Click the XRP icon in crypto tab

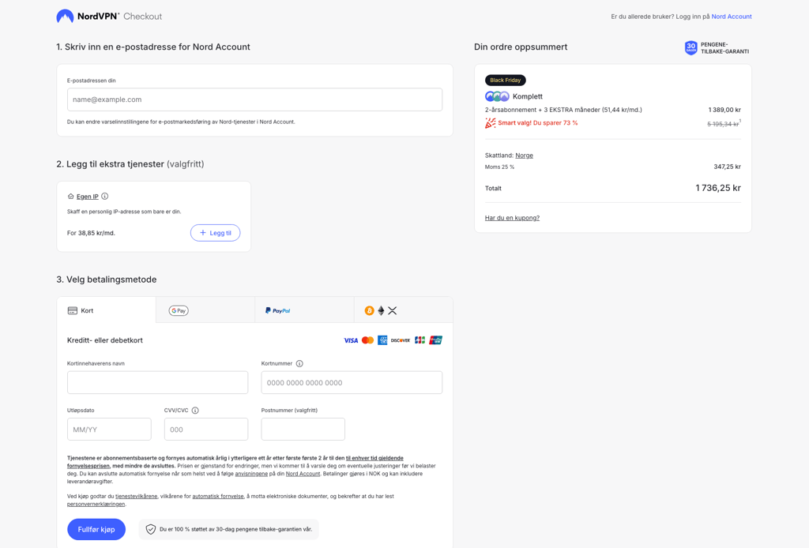[x=393, y=310]
